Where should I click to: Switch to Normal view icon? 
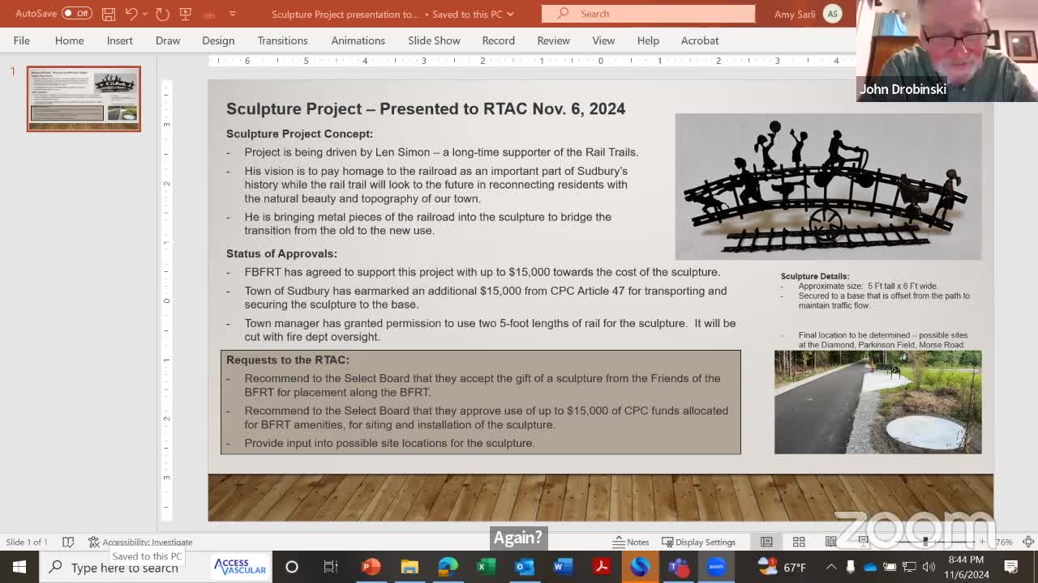766,542
